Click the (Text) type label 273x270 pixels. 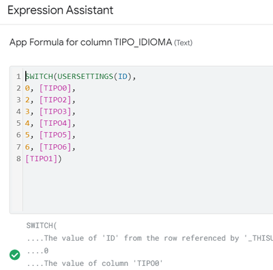(x=183, y=43)
